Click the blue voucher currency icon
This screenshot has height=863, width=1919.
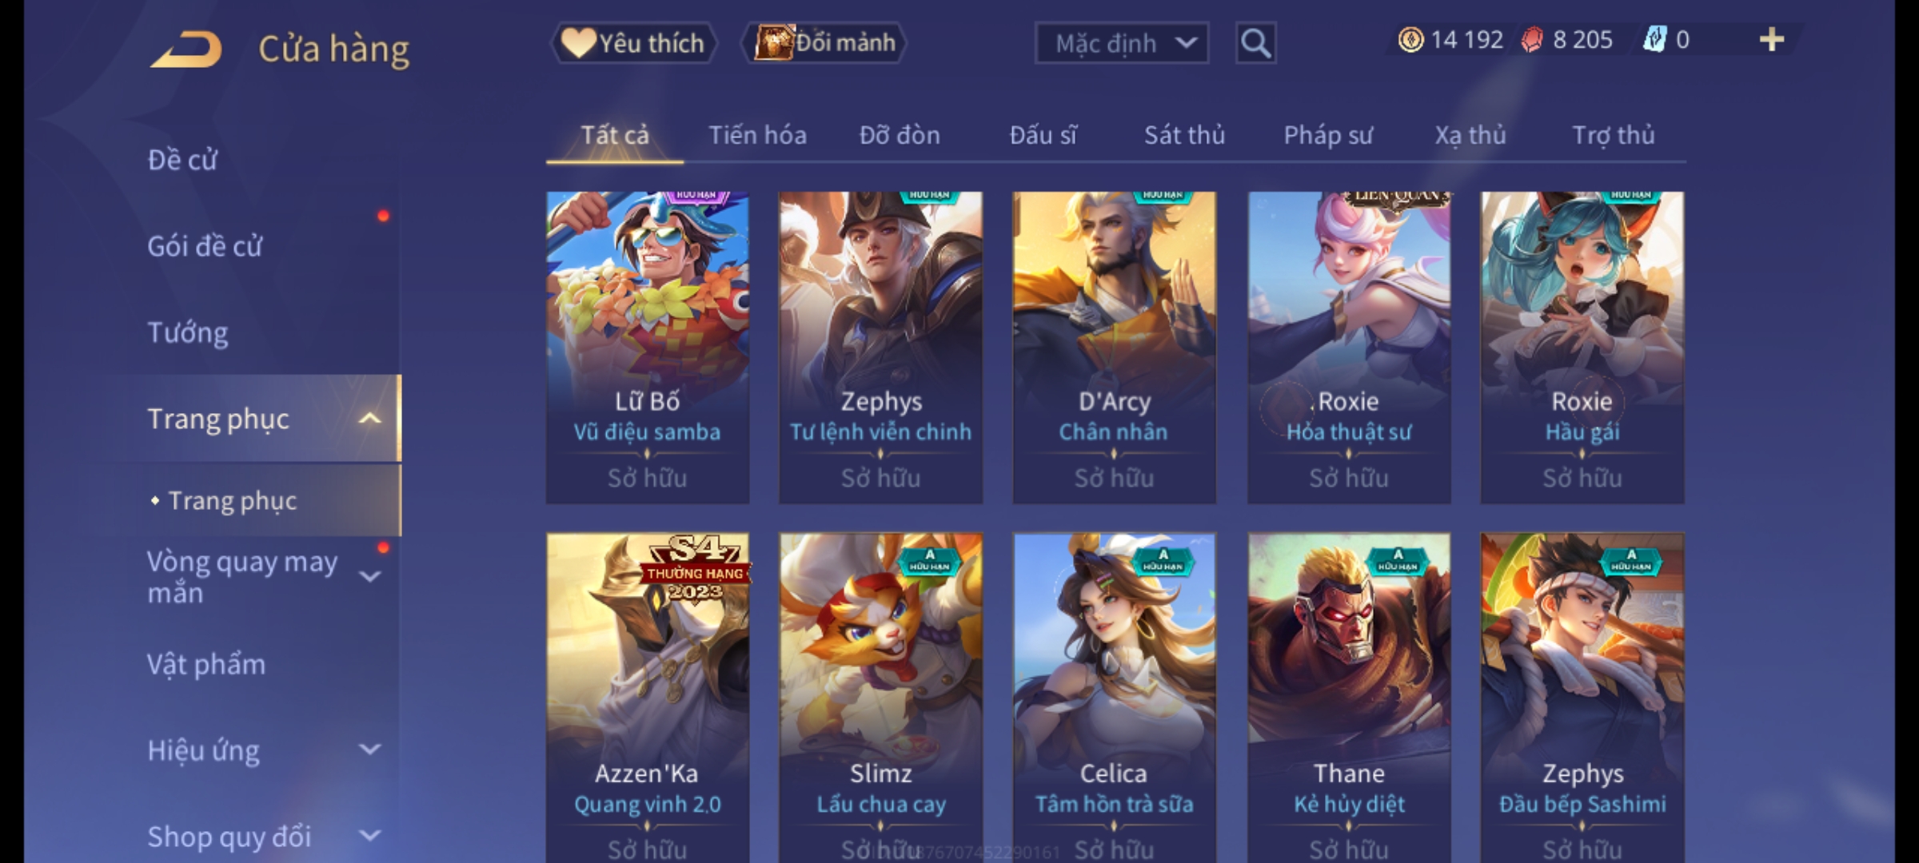pyautogui.click(x=1654, y=39)
